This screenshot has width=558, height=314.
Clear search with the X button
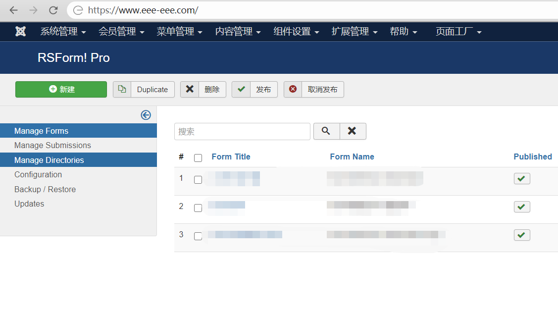tap(353, 131)
